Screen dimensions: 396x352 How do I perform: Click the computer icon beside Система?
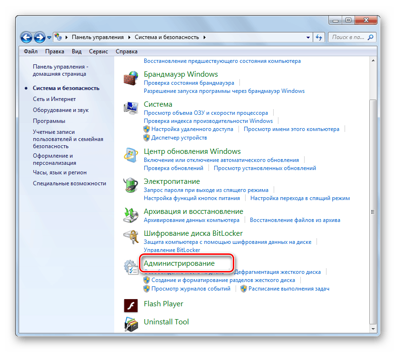(x=131, y=107)
